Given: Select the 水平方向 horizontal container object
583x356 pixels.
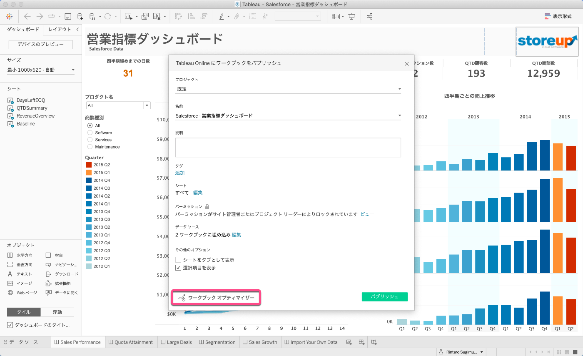Looking at the screenshot, I should point(20,255).
